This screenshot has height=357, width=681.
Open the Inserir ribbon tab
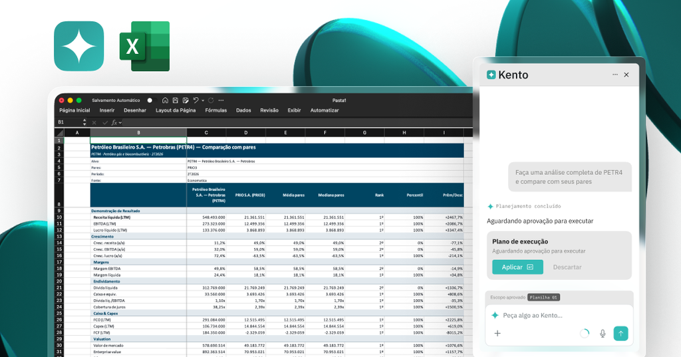(107, 110)
